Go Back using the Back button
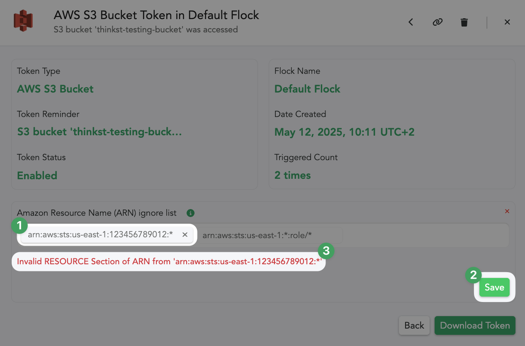The height and width of the screenshot is (346, 525). pos(414,325)
